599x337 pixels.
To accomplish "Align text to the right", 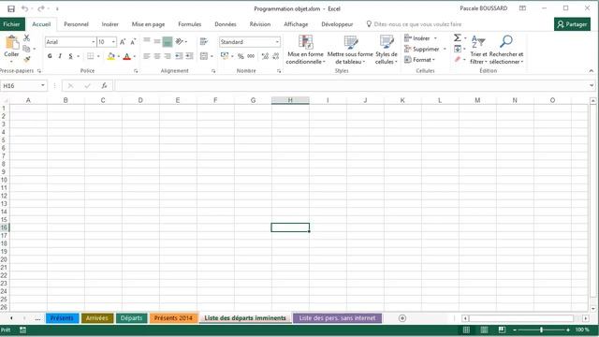I will coord(168,56).
